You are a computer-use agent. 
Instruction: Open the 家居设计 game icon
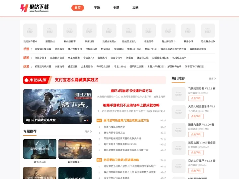(x=90, y=30)
